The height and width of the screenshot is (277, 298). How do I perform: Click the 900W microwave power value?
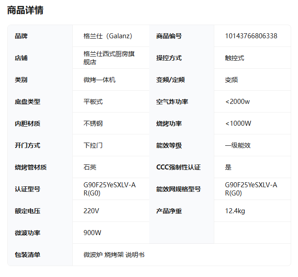[x=92, y=233]
